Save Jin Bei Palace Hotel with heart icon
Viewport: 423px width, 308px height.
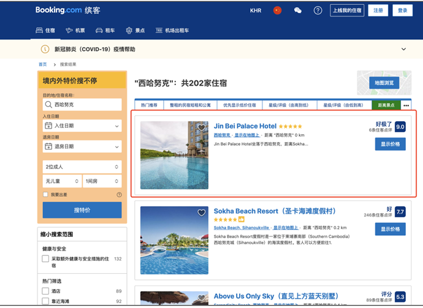coord(201,127)
